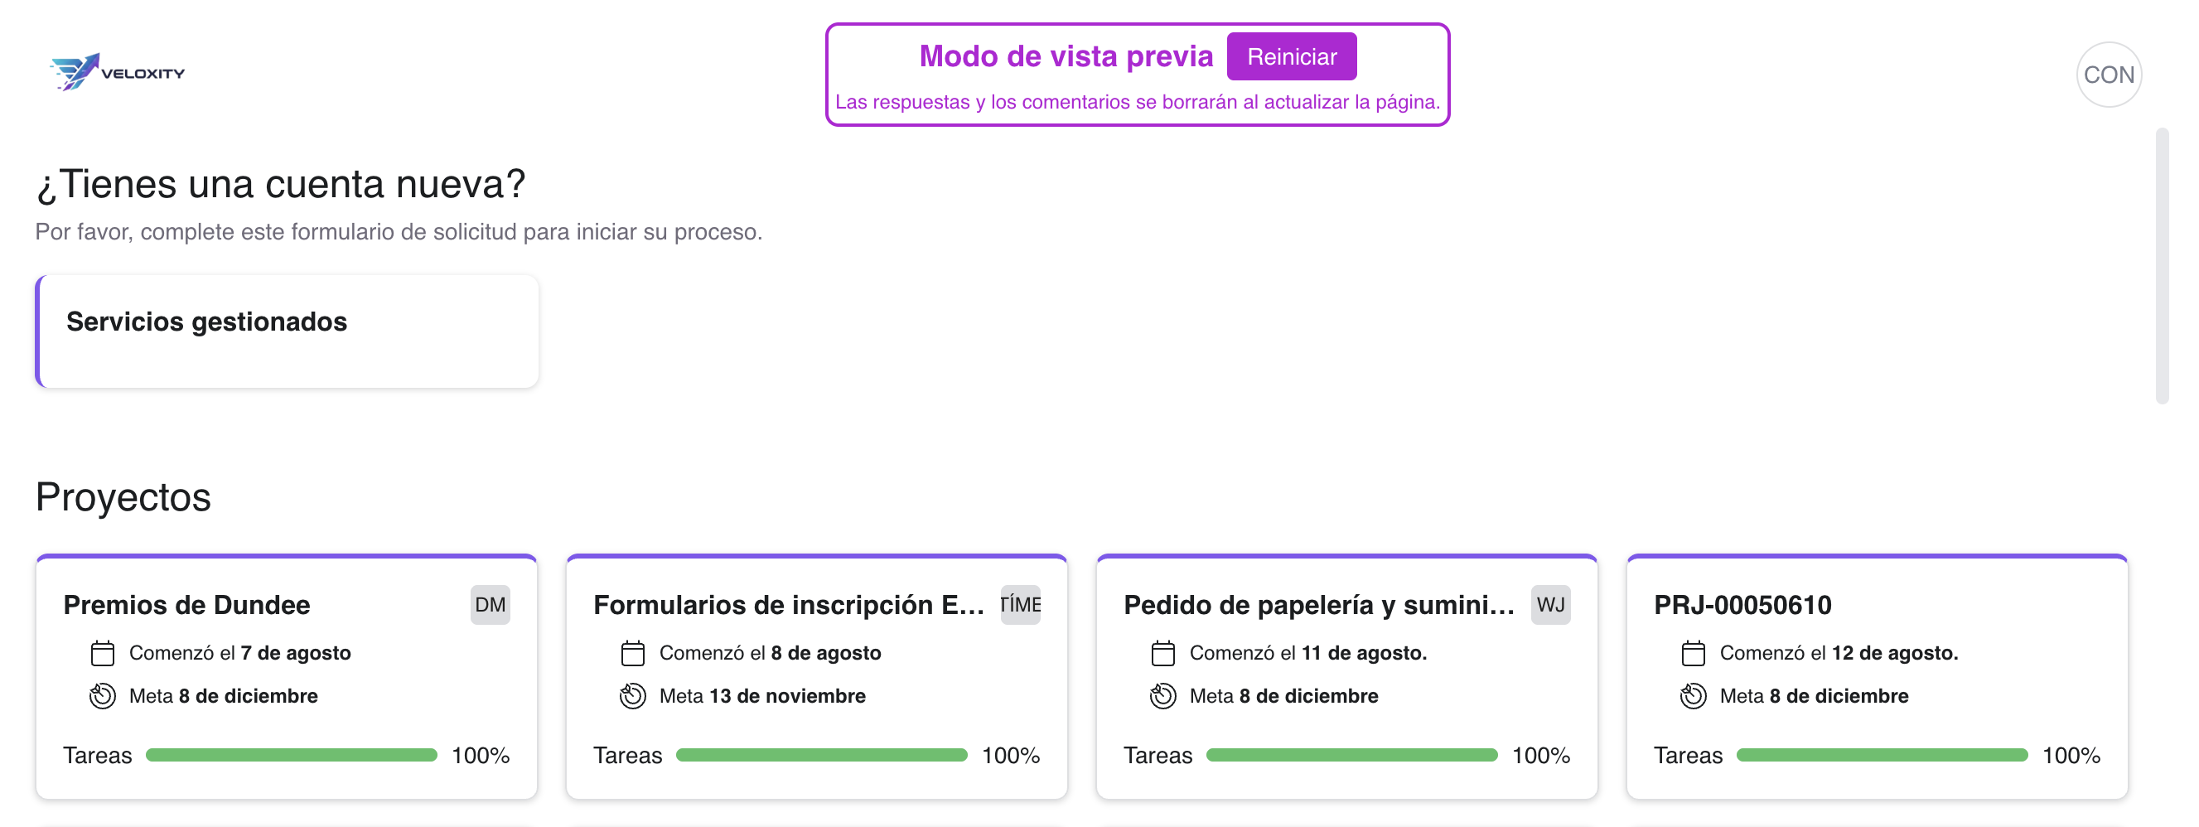
Task: Open the Servicios gestionados form
Action: coord(287,331)
